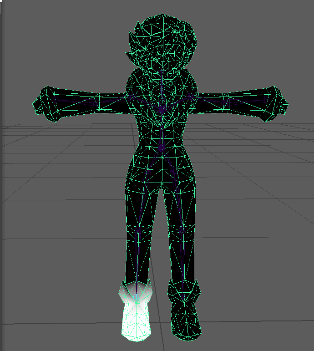Click the hip joint above the black-boot leg
314x351 pixels.
pos(173,172)
